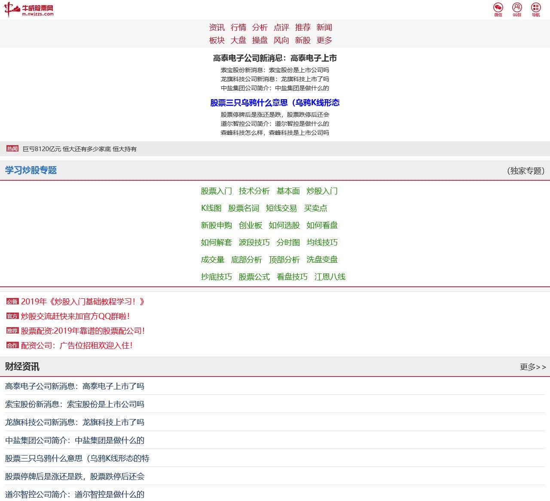Viewport: 550px width, 501px height.
Task: Open 股票名词 topic
Action: click(x=244, y=208)
